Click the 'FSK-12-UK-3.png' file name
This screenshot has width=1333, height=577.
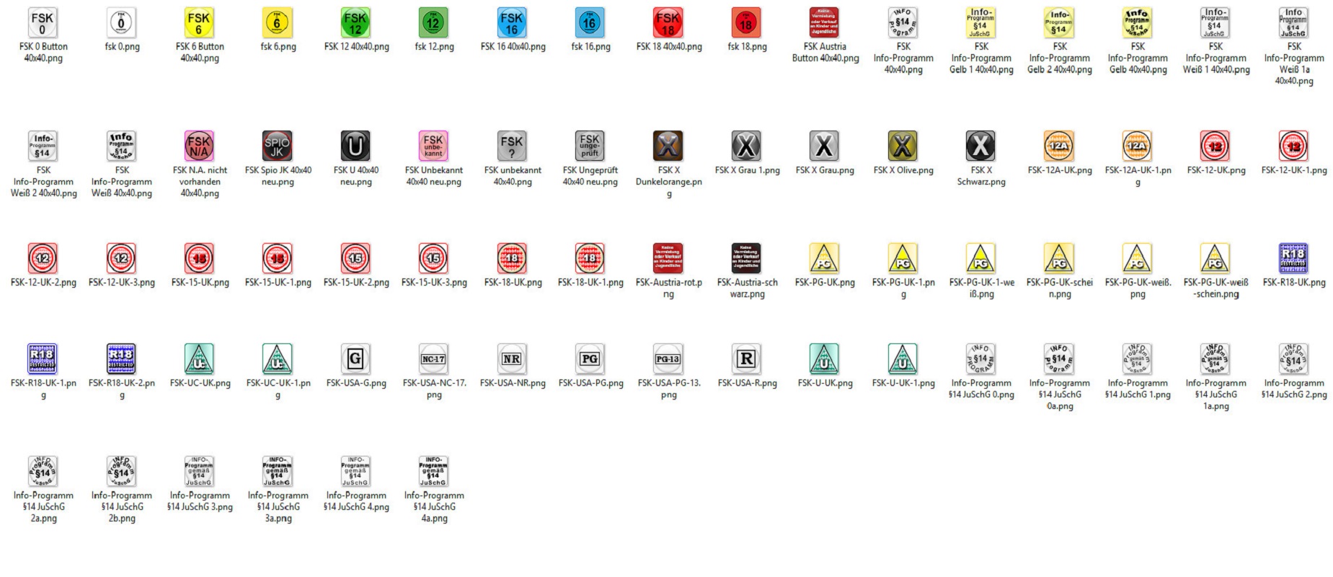[x=121, y=283]
